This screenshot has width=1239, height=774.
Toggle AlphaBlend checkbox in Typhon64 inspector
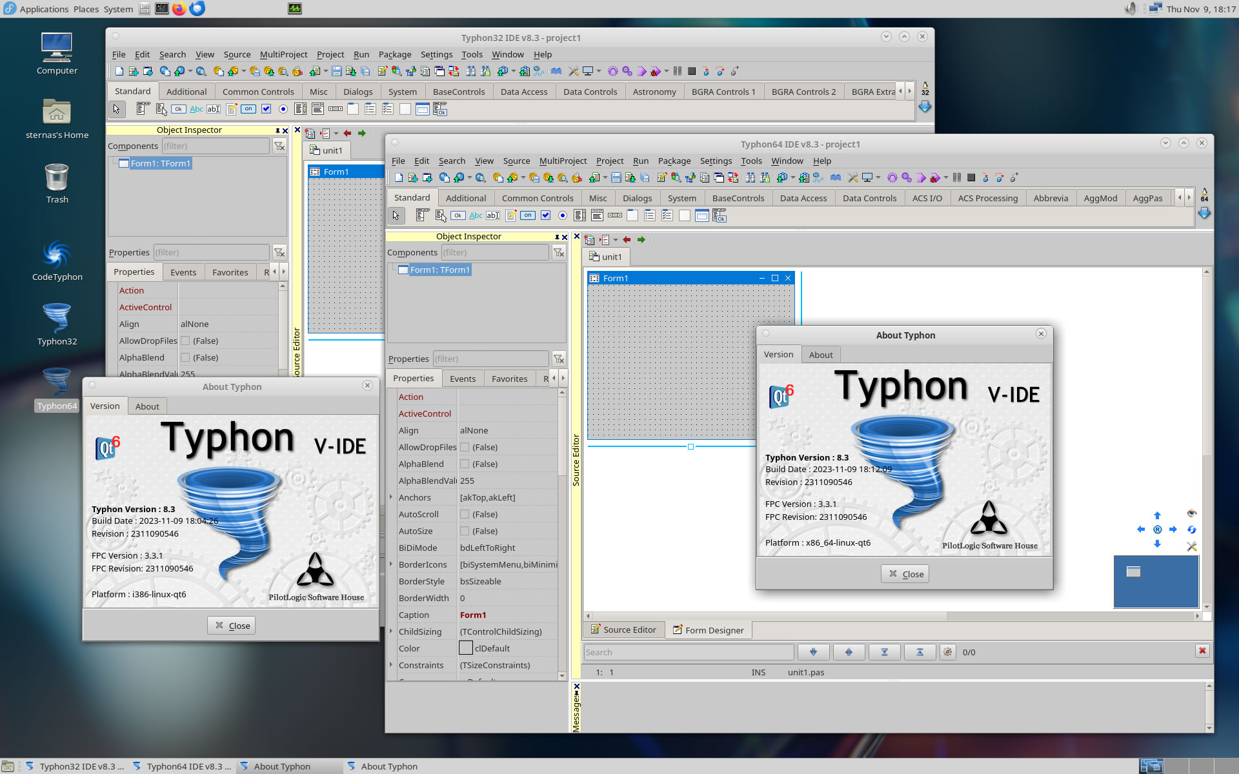click(x=465, y=464)
